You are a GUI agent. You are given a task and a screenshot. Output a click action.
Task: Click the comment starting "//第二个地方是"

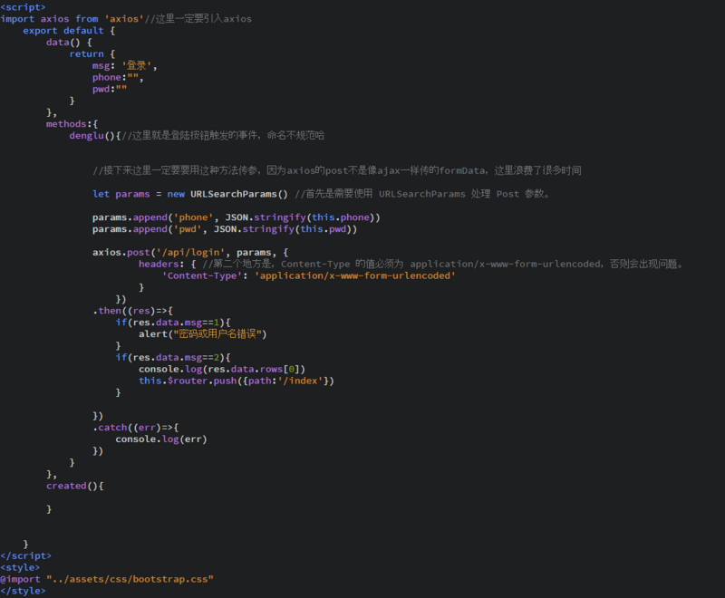click(443, 264)
